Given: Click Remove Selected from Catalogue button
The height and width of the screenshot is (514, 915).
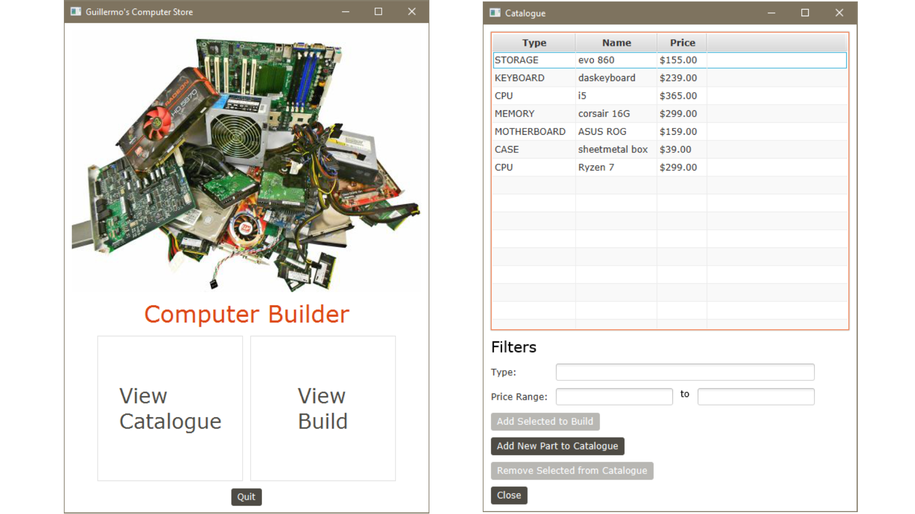Looking at the screenshot, I should 572,471.
